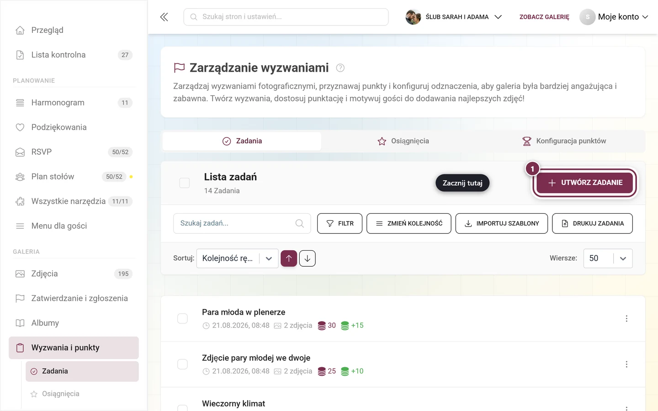Click the image icon next to Zdjęcia
658x411 pixels.
(20, 274)
